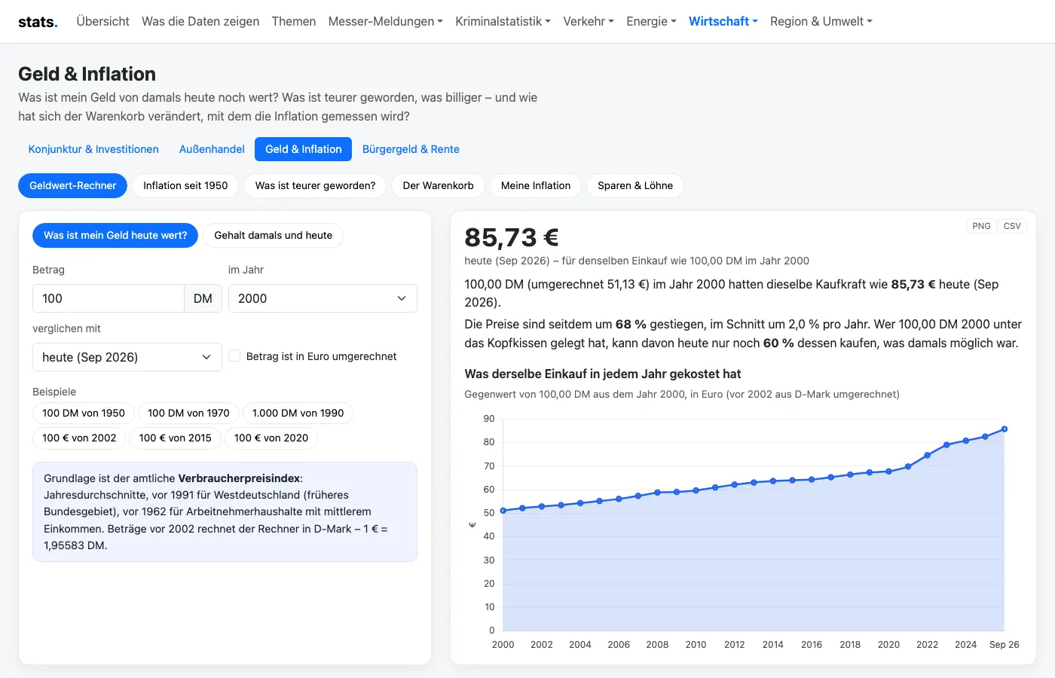Expand the Wirtschaft dropdown menu
This screenshot has height=678, width=1055.
click(723, 21)
